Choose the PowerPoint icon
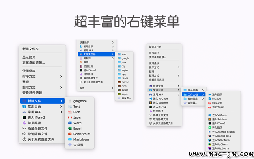 70,134
